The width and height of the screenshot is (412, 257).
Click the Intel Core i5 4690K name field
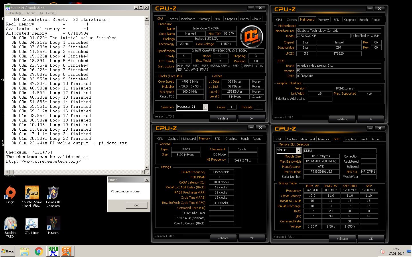point(206,28)
